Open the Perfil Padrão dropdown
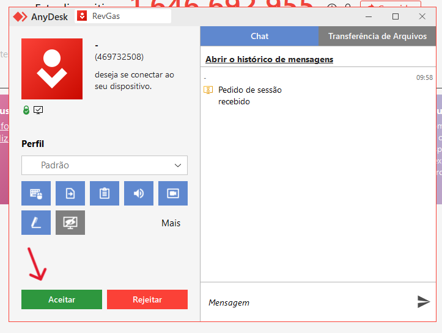442x333 pixels. coord(105,165)
